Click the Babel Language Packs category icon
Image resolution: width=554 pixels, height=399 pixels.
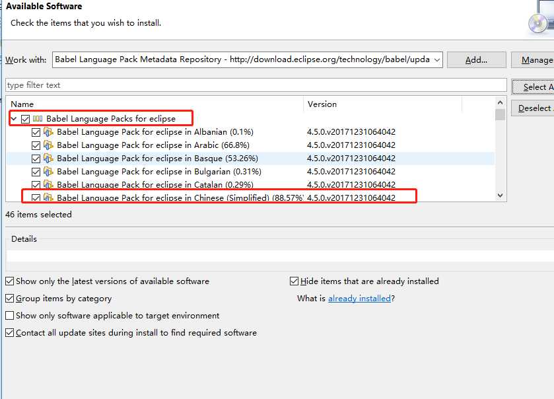coord(38,119)
